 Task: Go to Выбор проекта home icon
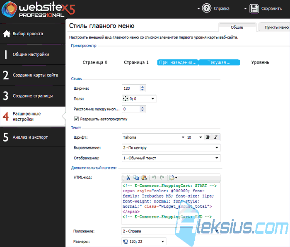tap(7, 34)
